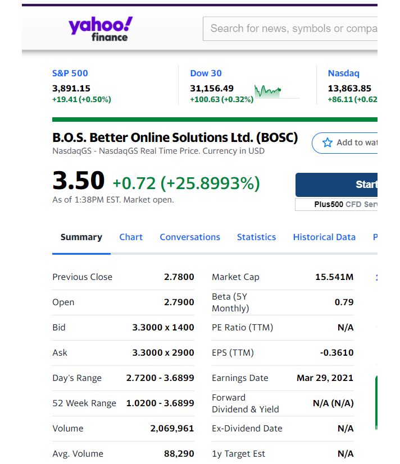
Task: Click the Open value 2.7900
Action: tap(179, 302)
